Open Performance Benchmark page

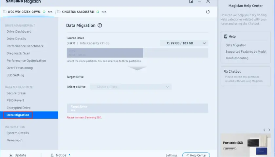pos(25,46)
